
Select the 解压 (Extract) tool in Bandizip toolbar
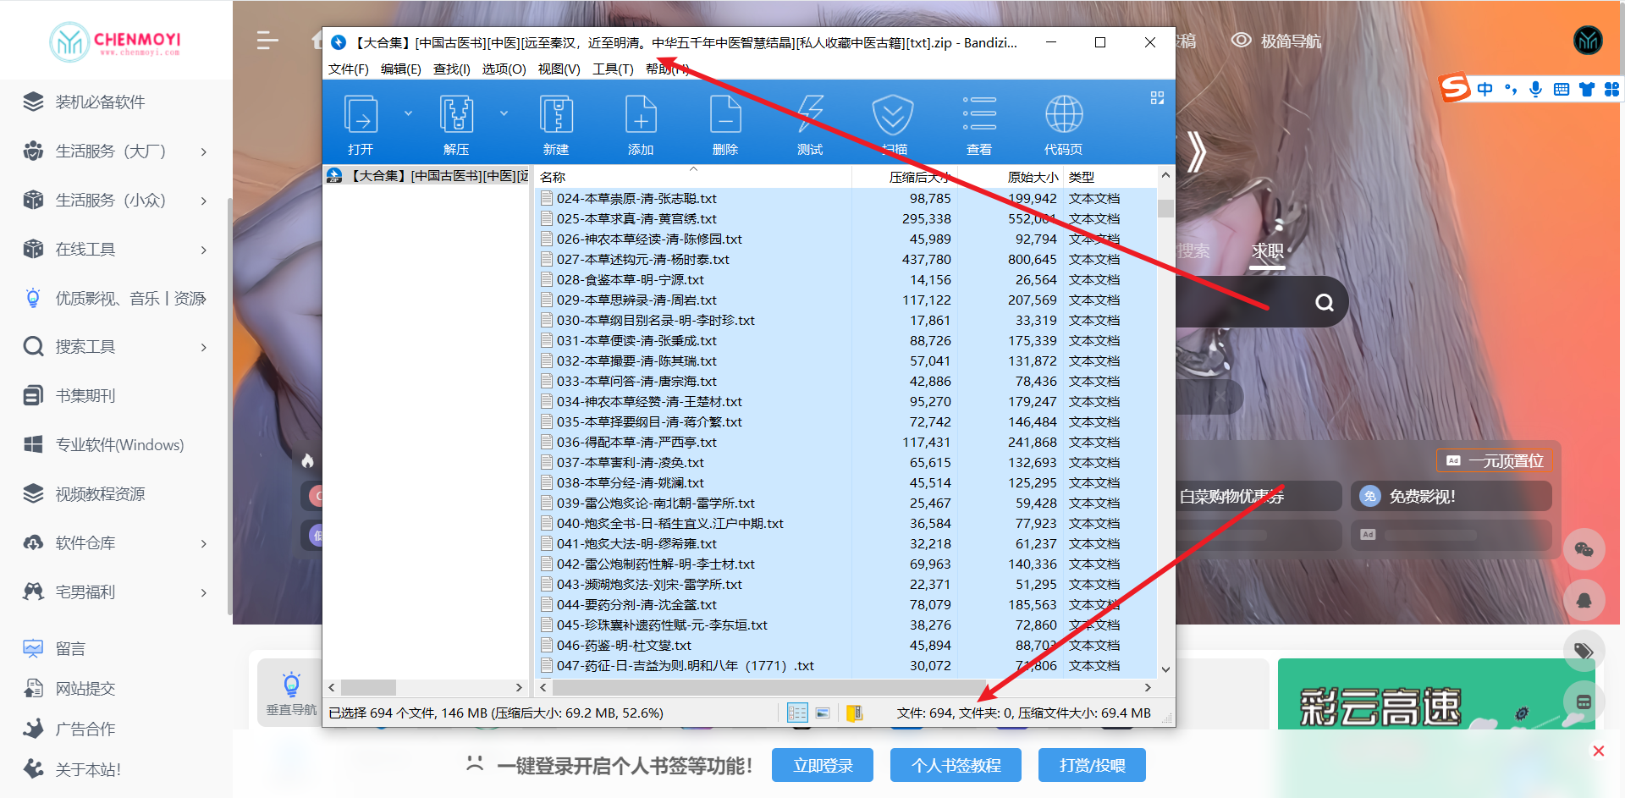[x=456, y=123]
